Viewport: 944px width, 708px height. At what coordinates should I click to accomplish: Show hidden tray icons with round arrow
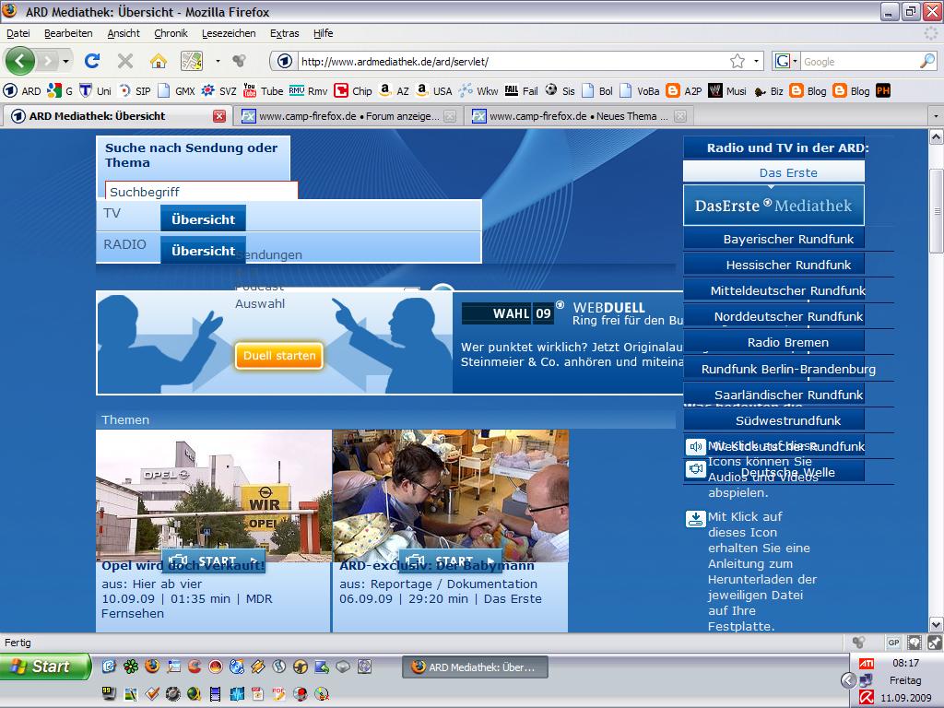click(848, 680)
